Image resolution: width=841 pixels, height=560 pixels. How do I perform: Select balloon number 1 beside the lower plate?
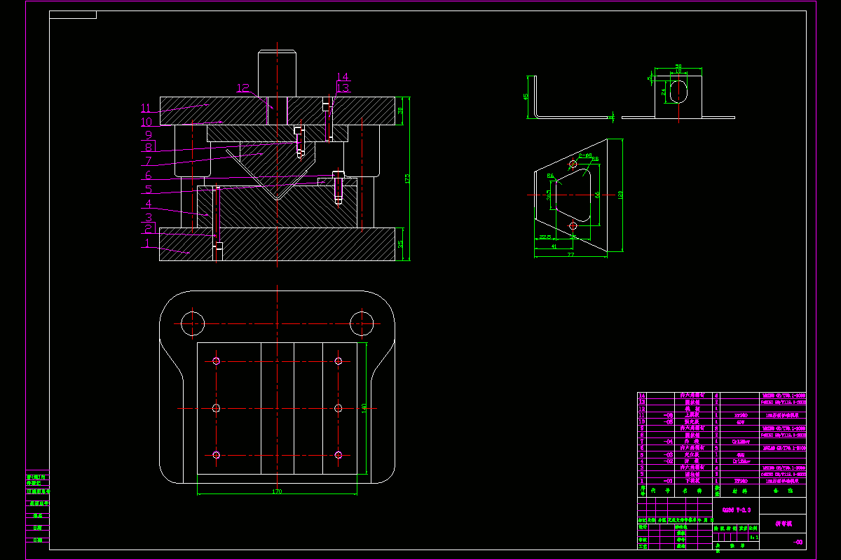[x=147, y=244]
